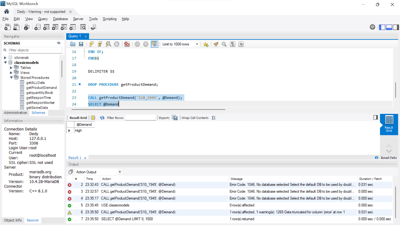Image resolution: width=400 pixels, height=225 pixels.
Task: Expand the Tables node
Action: [x=11, y=67]
